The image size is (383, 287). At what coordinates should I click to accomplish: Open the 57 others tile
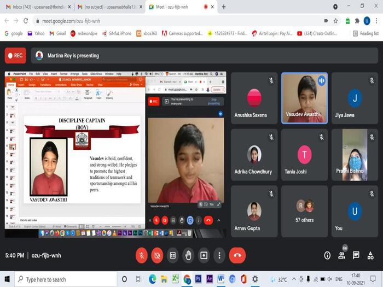pos(304,212)
